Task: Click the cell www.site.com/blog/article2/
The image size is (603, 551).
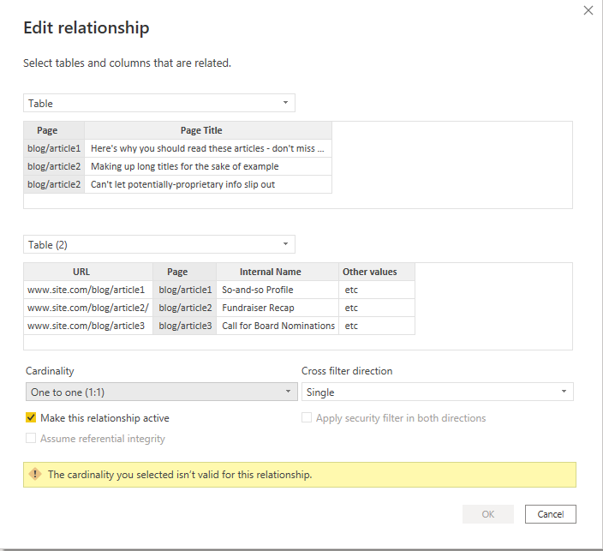Action: [88, 308]
